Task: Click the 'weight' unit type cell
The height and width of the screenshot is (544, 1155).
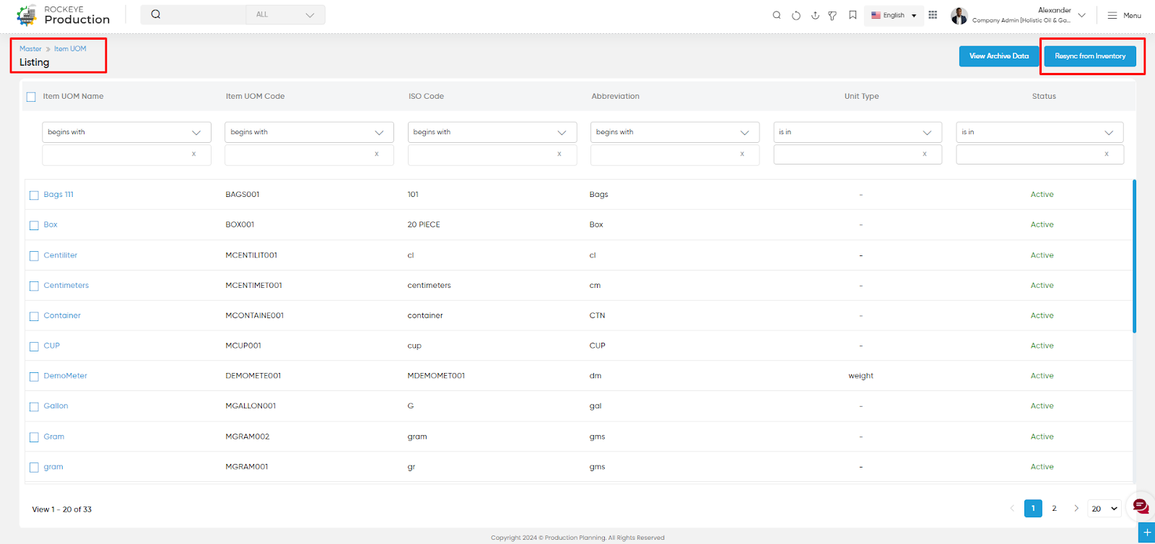Action: tap(860, 375)
